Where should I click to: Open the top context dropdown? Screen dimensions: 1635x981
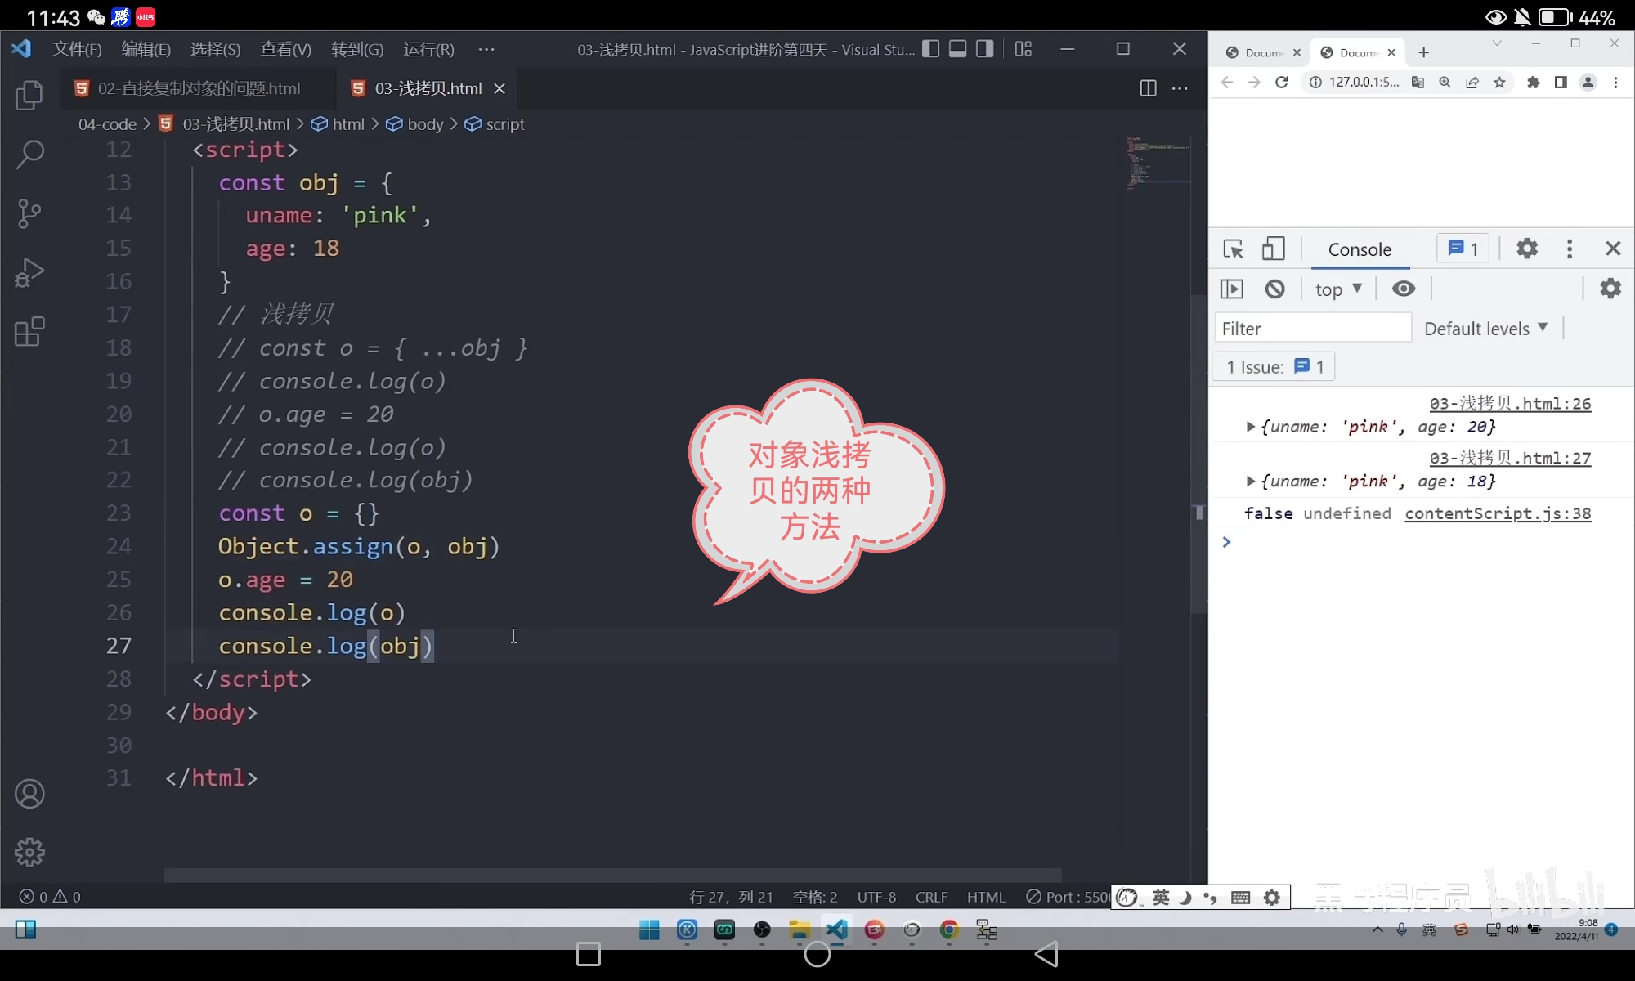click(x=1338, y=289)
